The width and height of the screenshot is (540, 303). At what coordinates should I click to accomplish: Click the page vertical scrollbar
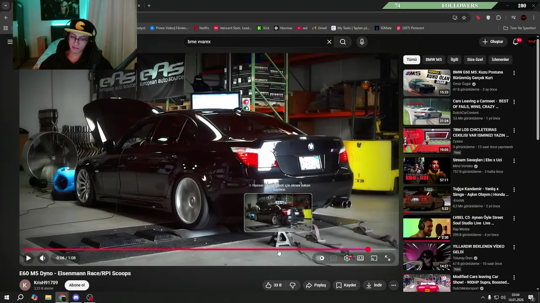pos(537,88)
